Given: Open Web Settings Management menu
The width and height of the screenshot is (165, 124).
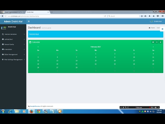Looking at the screenshot, I should point(13,60).
